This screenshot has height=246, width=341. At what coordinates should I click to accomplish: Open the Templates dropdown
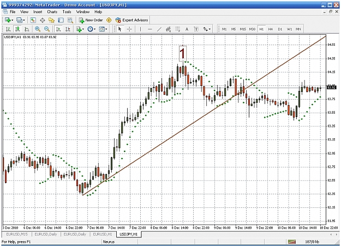tap(103, 29)
